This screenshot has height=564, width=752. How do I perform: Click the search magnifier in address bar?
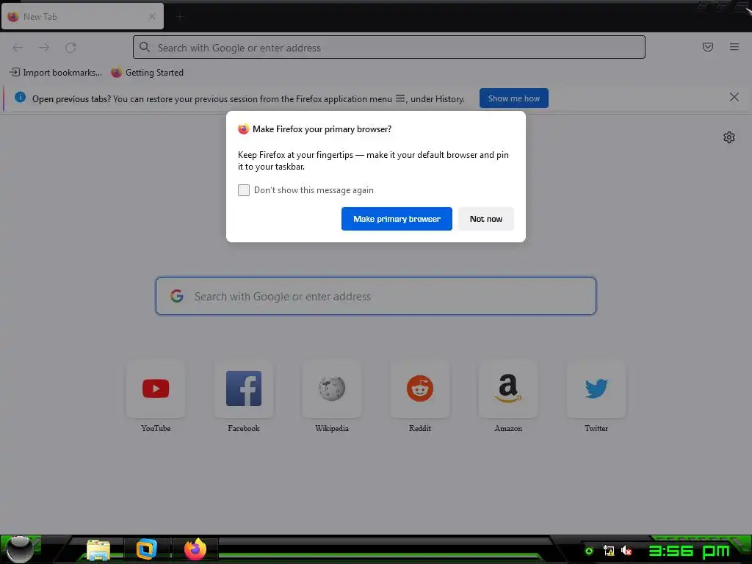145,47
